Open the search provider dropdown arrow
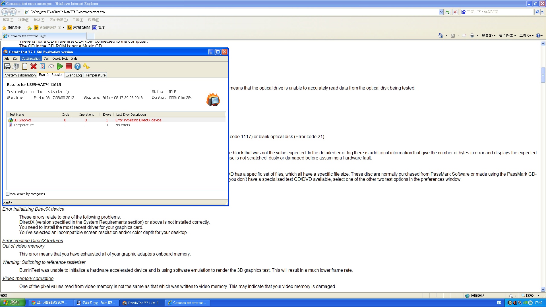546x307 pixels. tap(542, 12)
